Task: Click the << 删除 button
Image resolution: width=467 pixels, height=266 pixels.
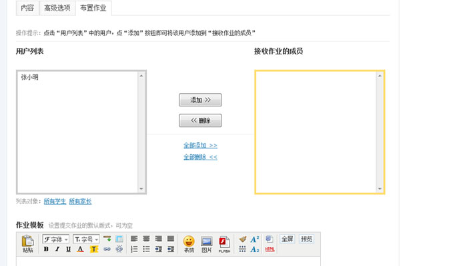Action: point(200,120)
